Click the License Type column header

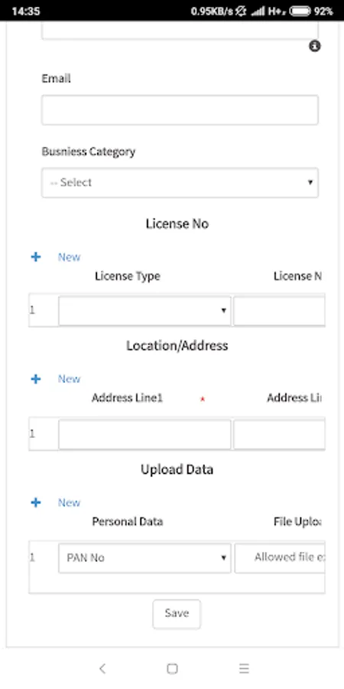128,276
